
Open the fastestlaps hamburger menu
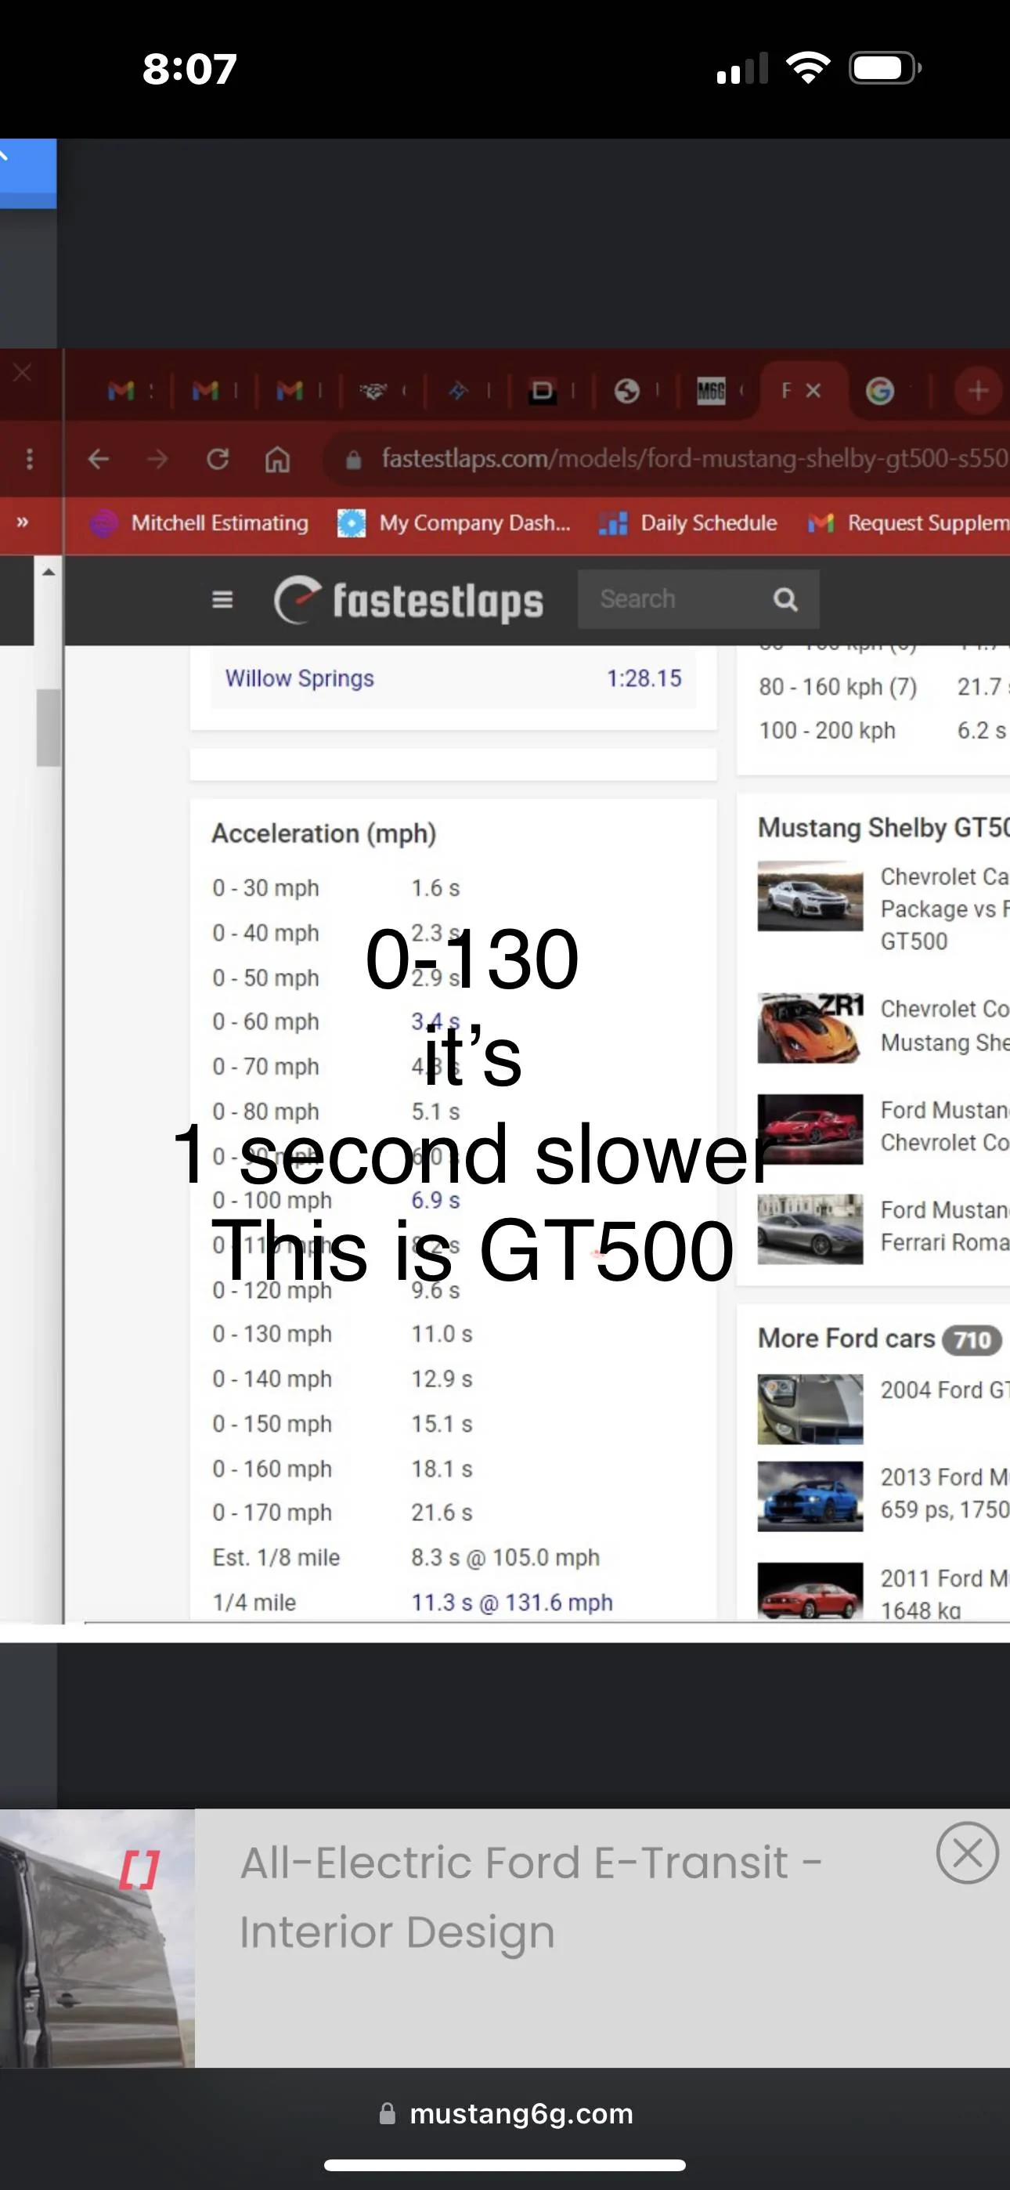(222, 599)
